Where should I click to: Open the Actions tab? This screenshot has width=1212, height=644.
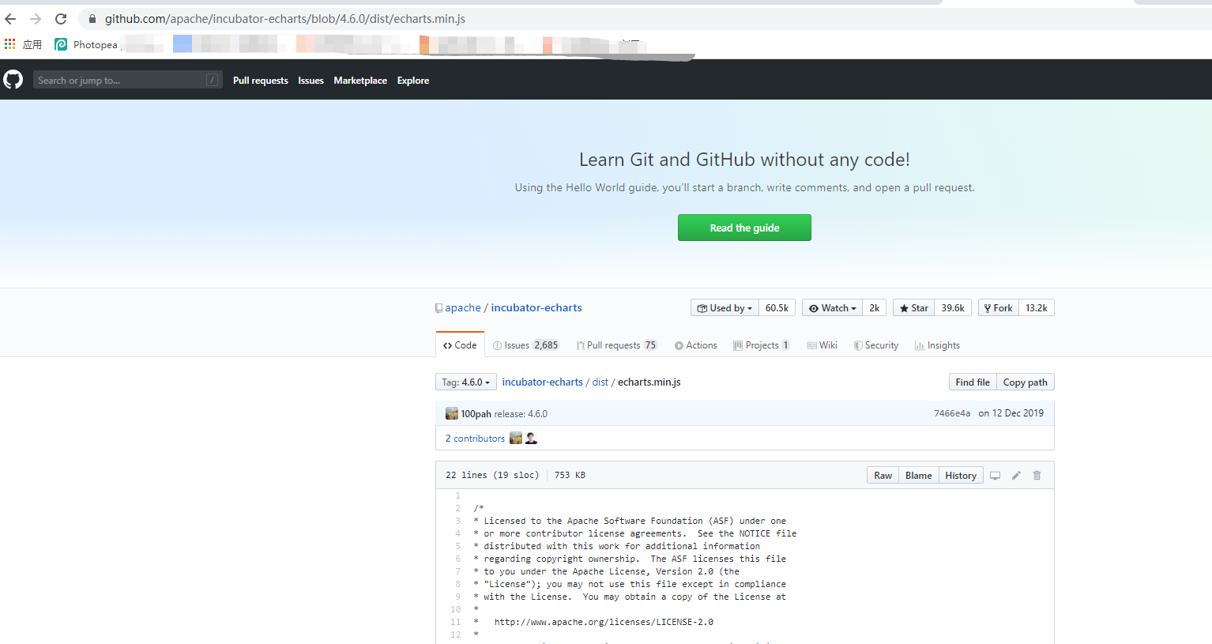(695, 345)
